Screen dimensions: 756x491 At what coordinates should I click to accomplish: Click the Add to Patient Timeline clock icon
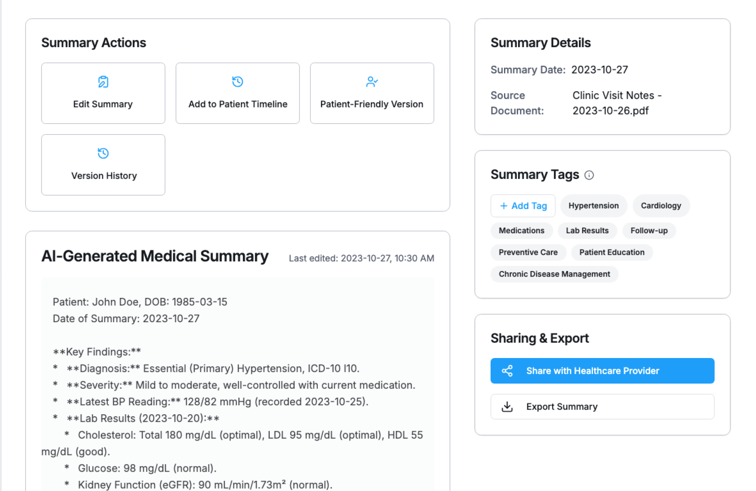click(x=237, y=82)
